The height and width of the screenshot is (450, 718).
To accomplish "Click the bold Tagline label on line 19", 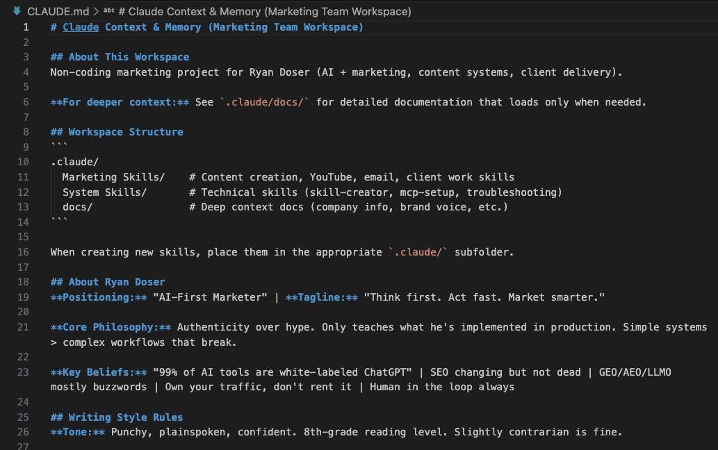I will [x=322, y=297].
